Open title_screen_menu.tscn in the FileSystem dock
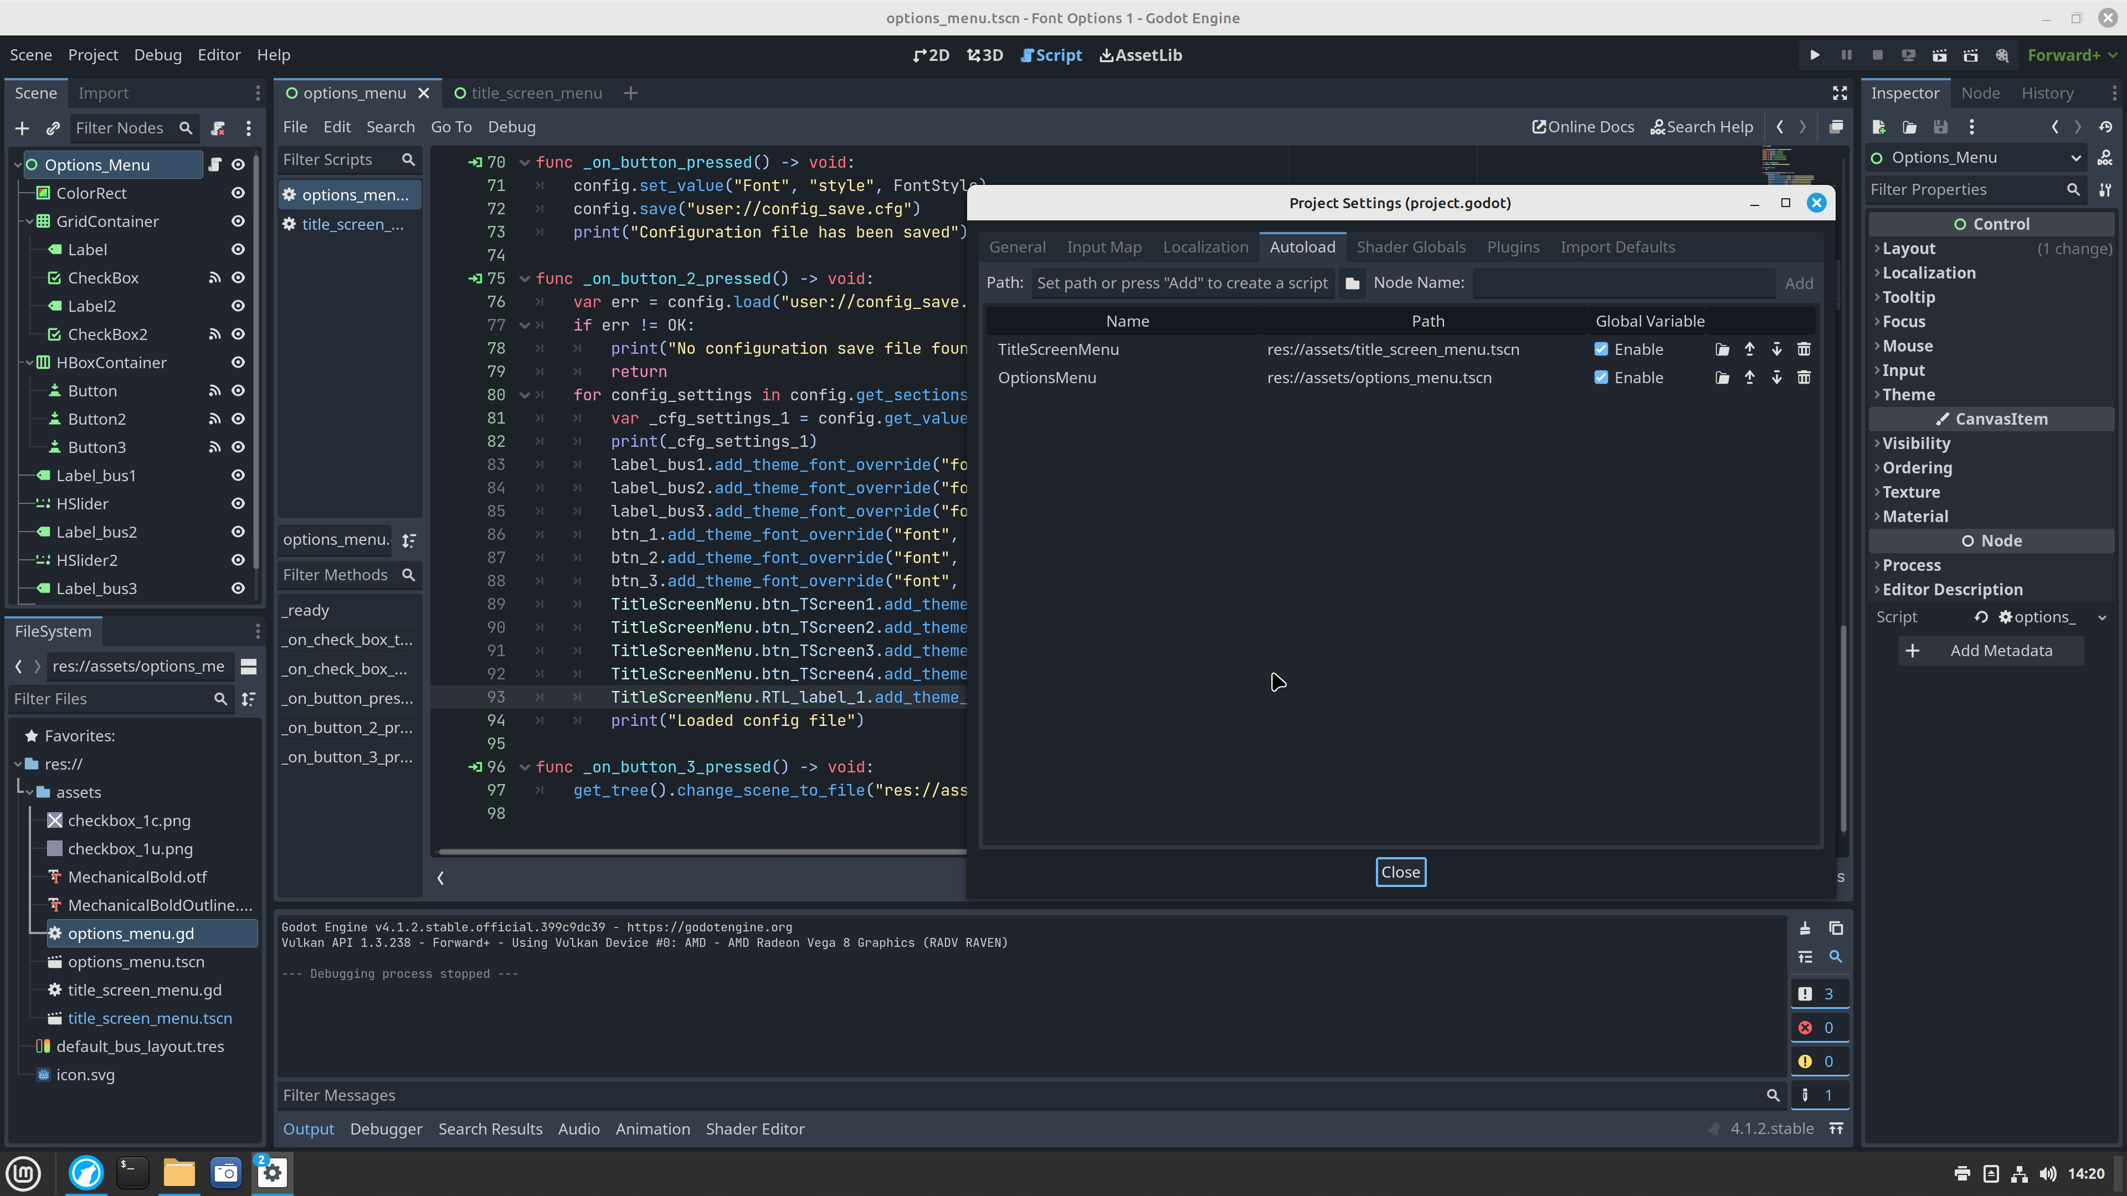2127x1196 pixels. (x=150, y=1019)
